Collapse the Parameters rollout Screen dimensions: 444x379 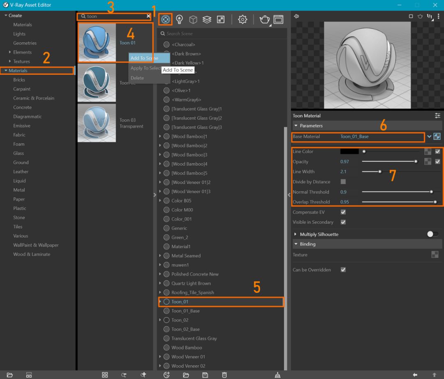(296, 125)
